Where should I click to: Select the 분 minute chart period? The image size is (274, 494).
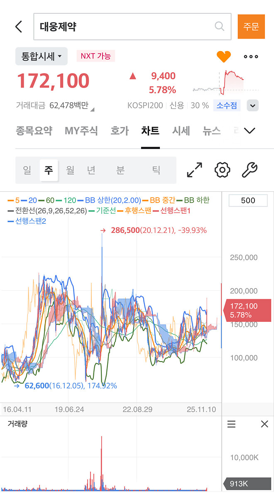120,170
